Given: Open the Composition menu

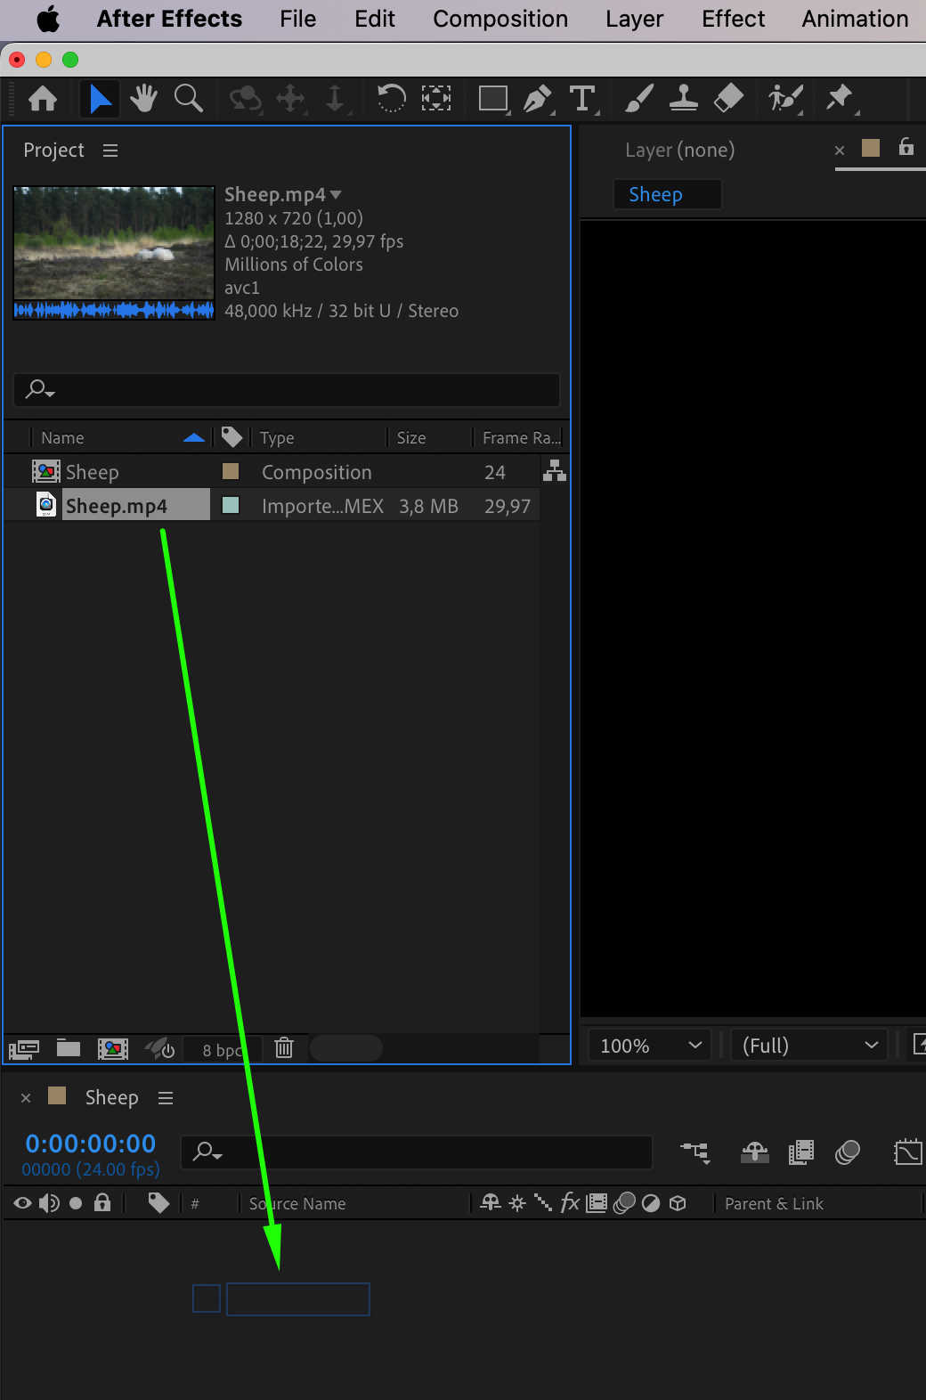Looking at the screenshot, I should (500, 19).
